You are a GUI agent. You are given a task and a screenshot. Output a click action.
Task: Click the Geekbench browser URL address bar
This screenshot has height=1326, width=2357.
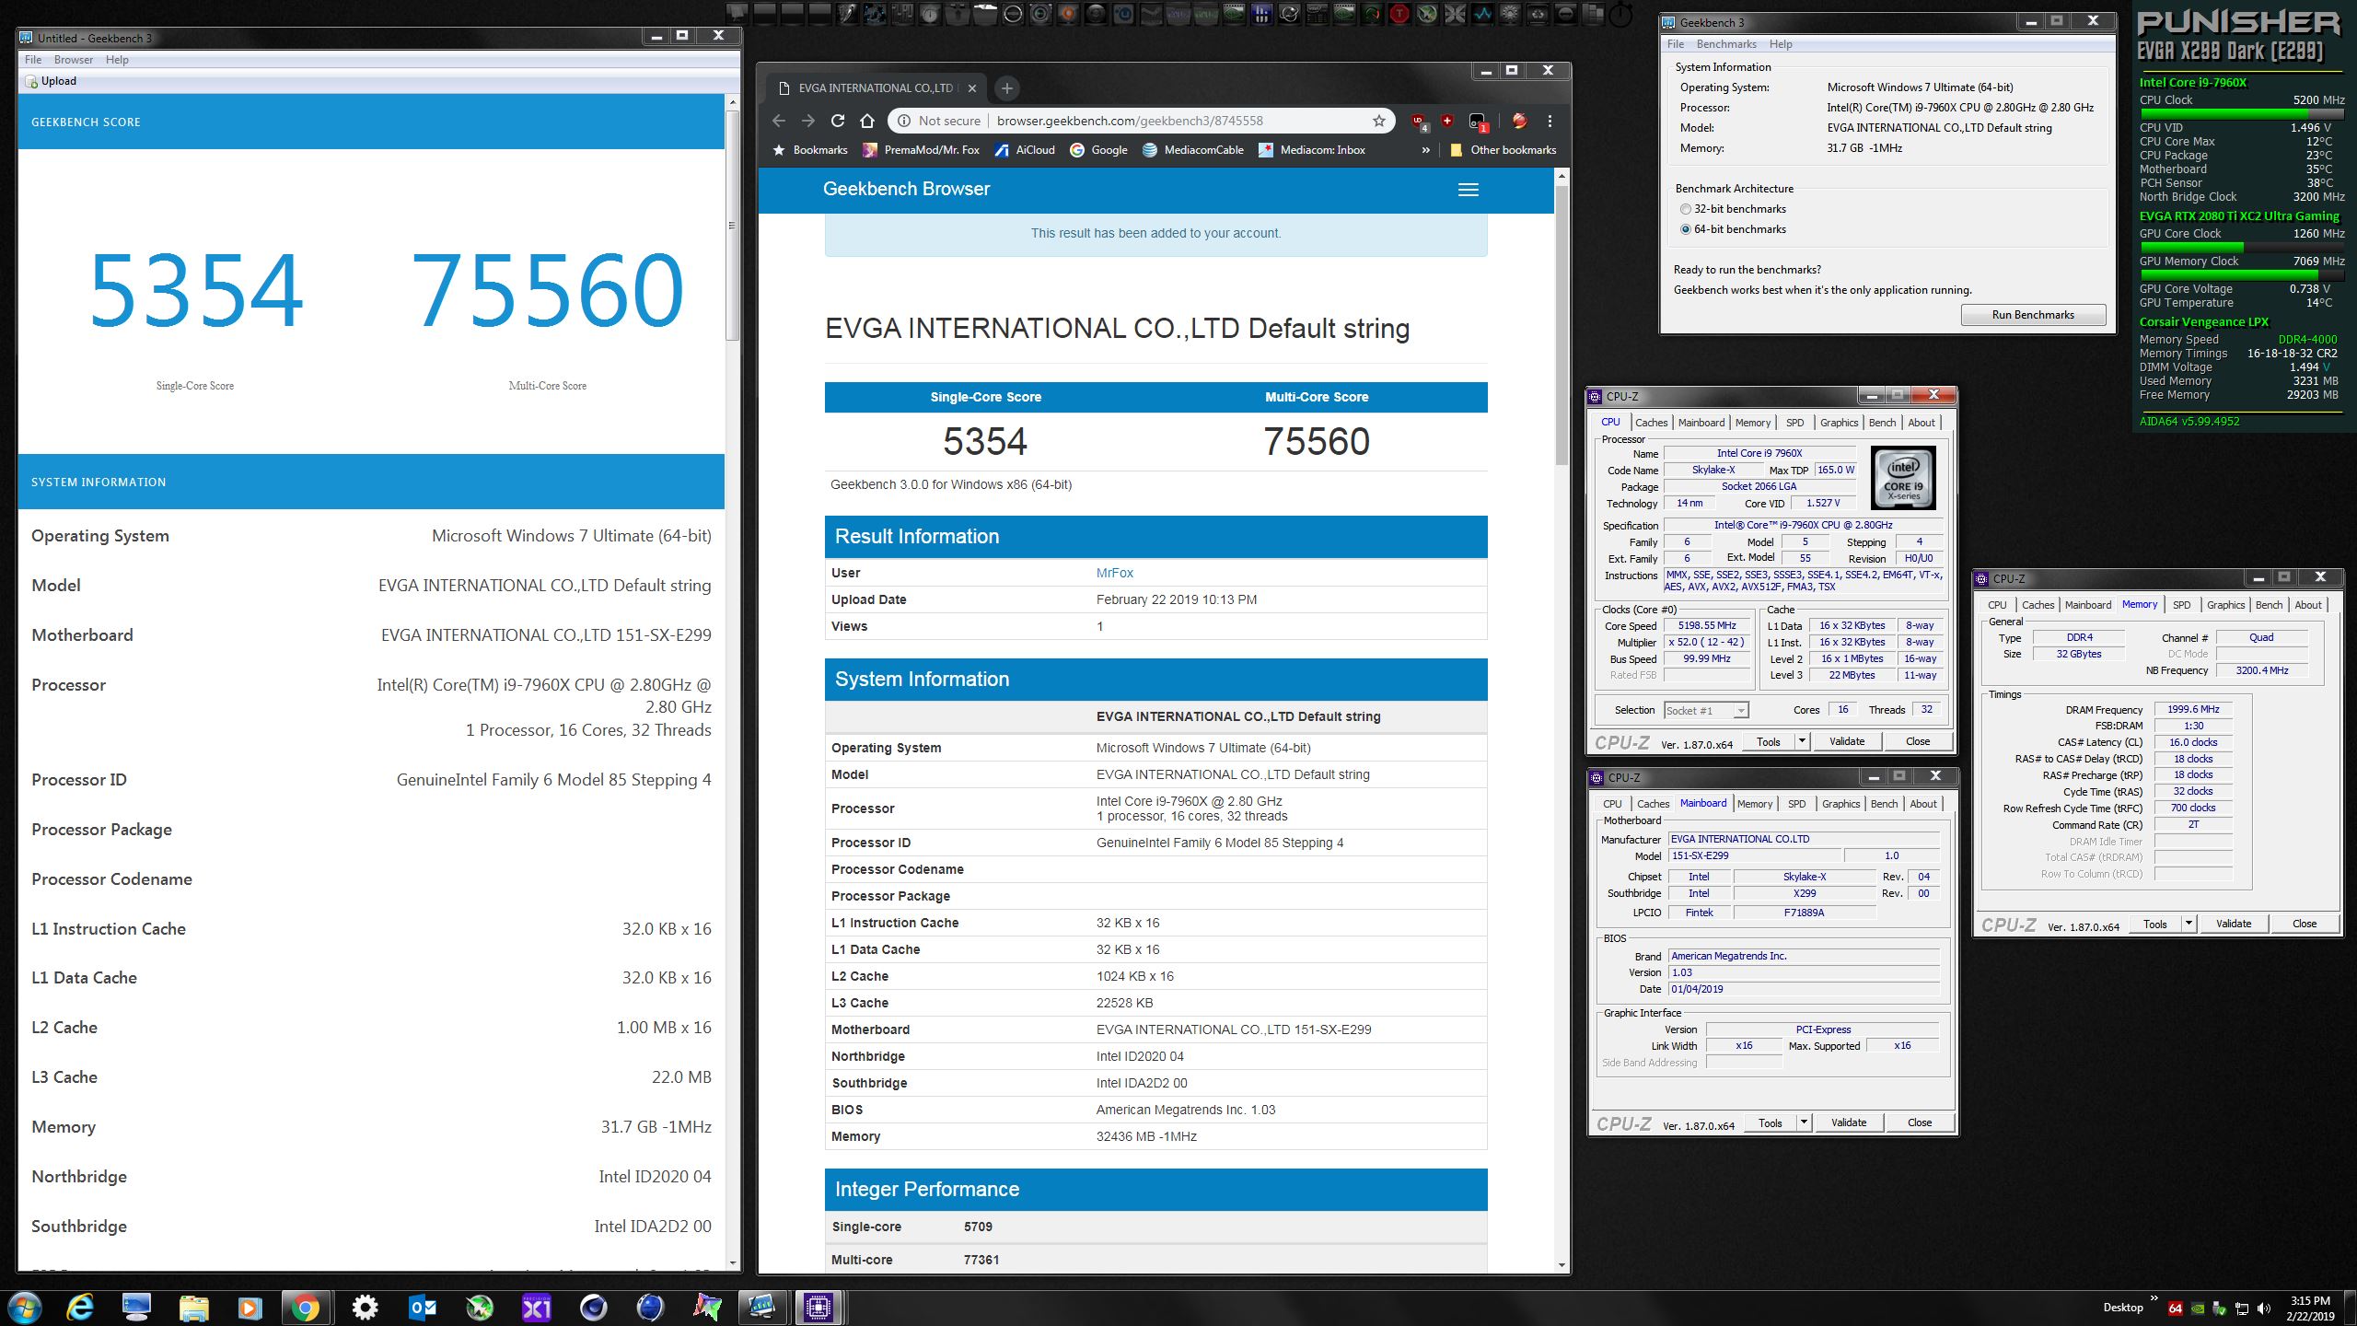tap(1129, 121)
